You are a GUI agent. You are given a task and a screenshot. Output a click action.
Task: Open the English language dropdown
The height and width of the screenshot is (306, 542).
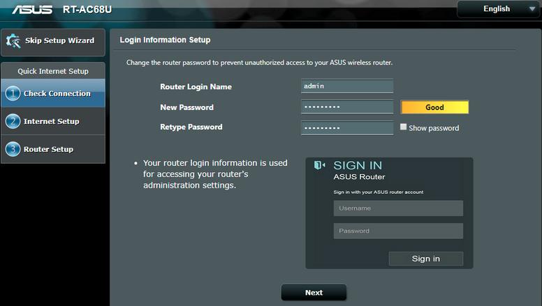[498, 9]
